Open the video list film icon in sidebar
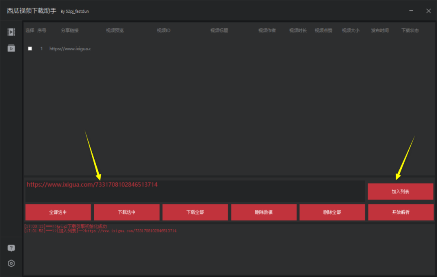Screen dimensions: 437x277 (x=11, y=32)
